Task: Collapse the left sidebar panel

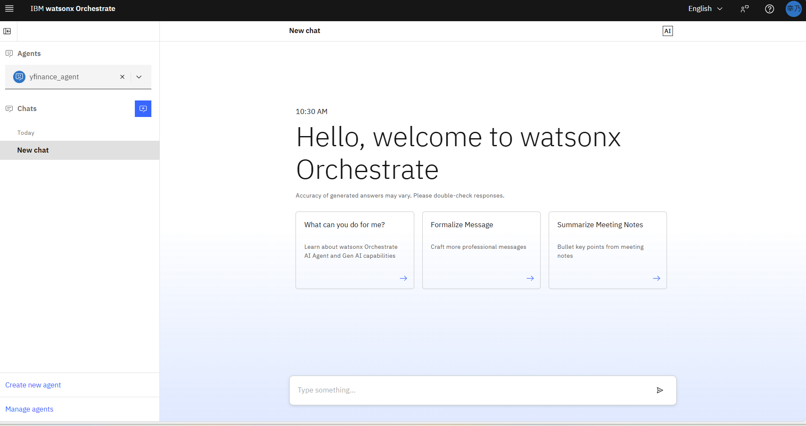Action: coord(7,31)
